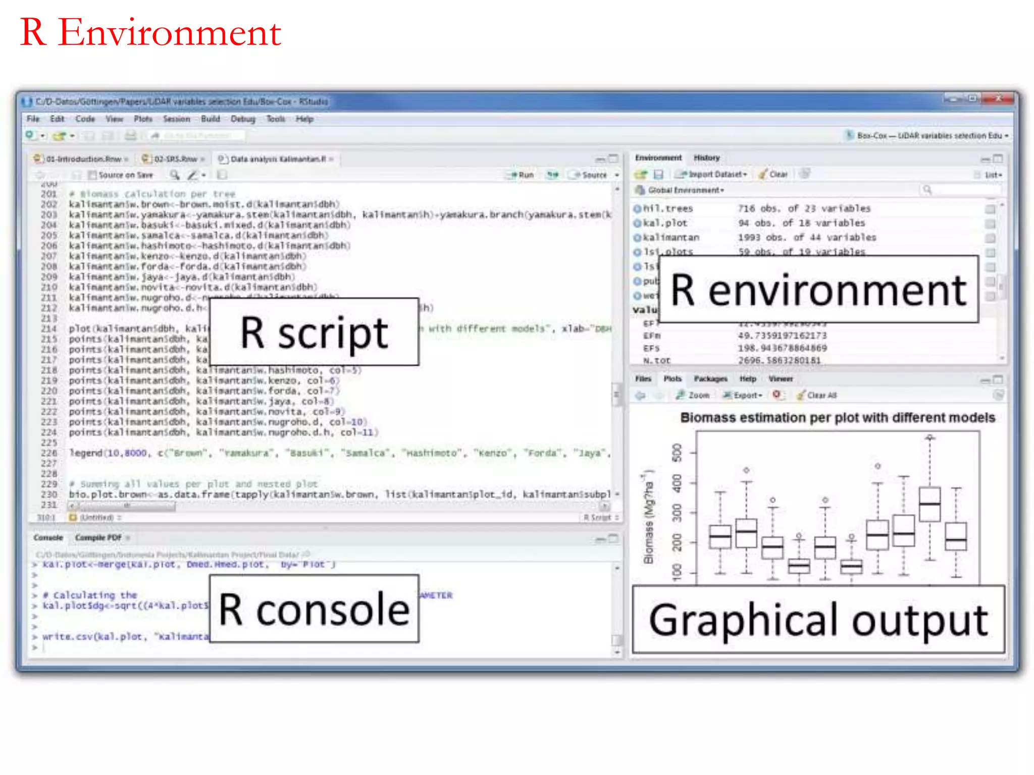Click the Compile Report notebook icon in editor toolbar
Viewport: 1034px width, 775px height.
pos(222,175)
